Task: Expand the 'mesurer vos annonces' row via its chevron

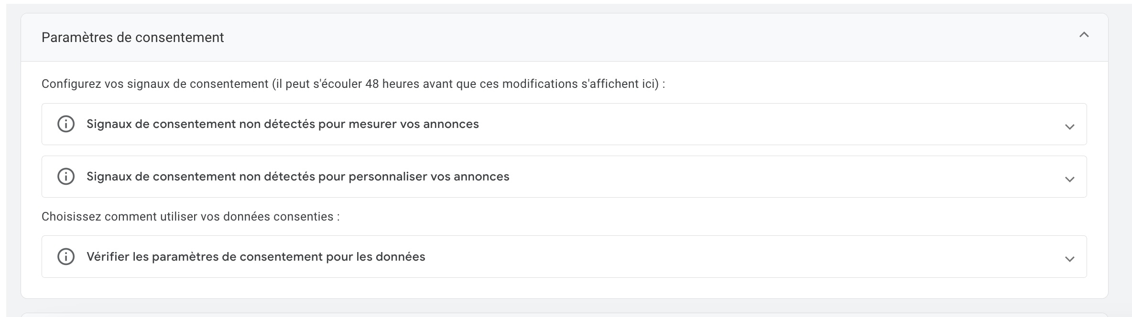Action: pyautogui.click(x=1070, y=127)
